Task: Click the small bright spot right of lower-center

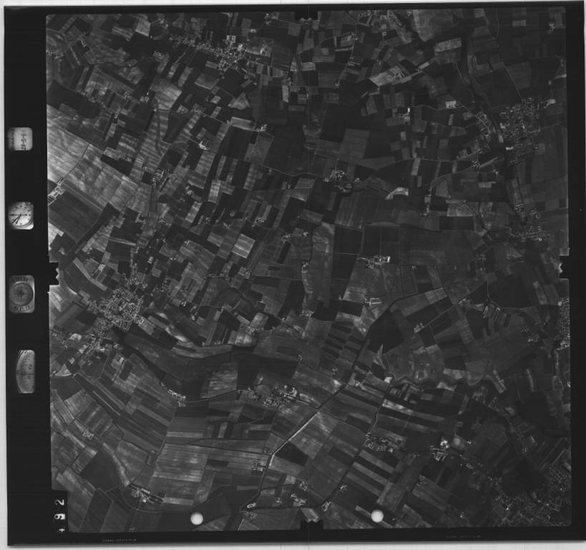Action: (442, 444)
